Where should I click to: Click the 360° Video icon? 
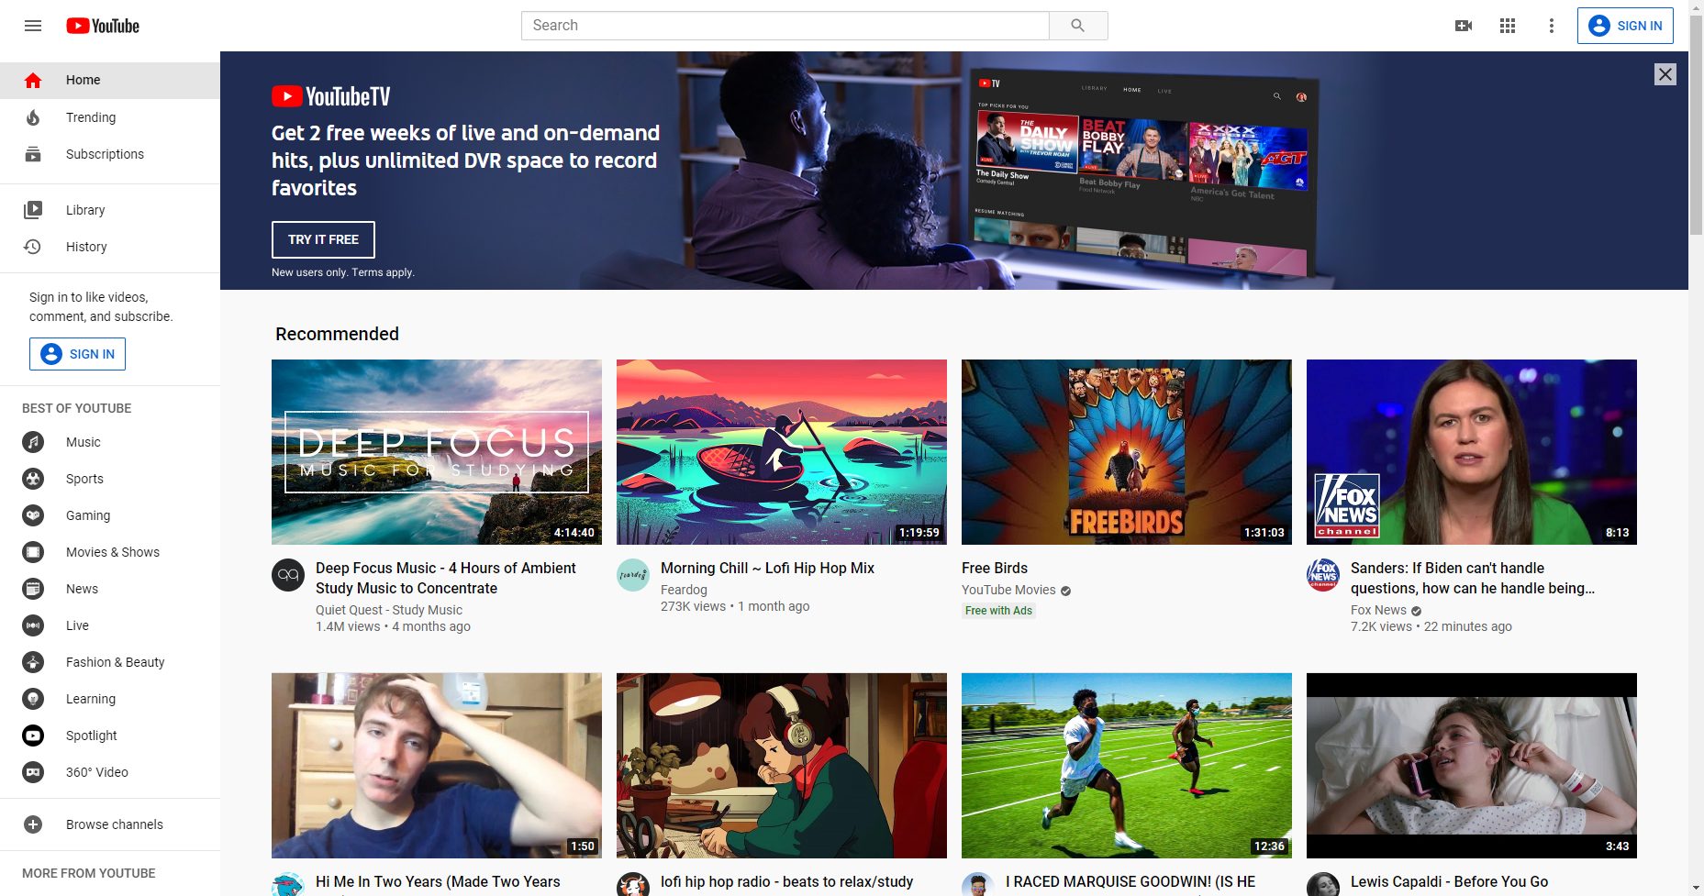[x=33, y=772]
